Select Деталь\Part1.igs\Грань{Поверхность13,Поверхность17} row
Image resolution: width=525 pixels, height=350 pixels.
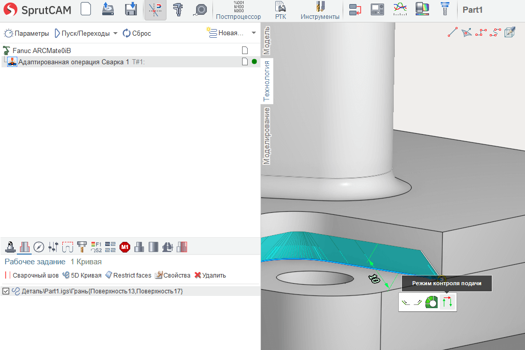131,291
